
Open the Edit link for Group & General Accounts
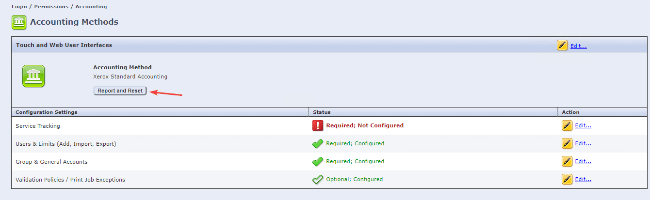[583, 161]
